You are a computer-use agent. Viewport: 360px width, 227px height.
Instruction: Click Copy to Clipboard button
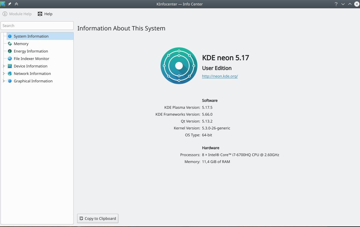click(98, 218)
